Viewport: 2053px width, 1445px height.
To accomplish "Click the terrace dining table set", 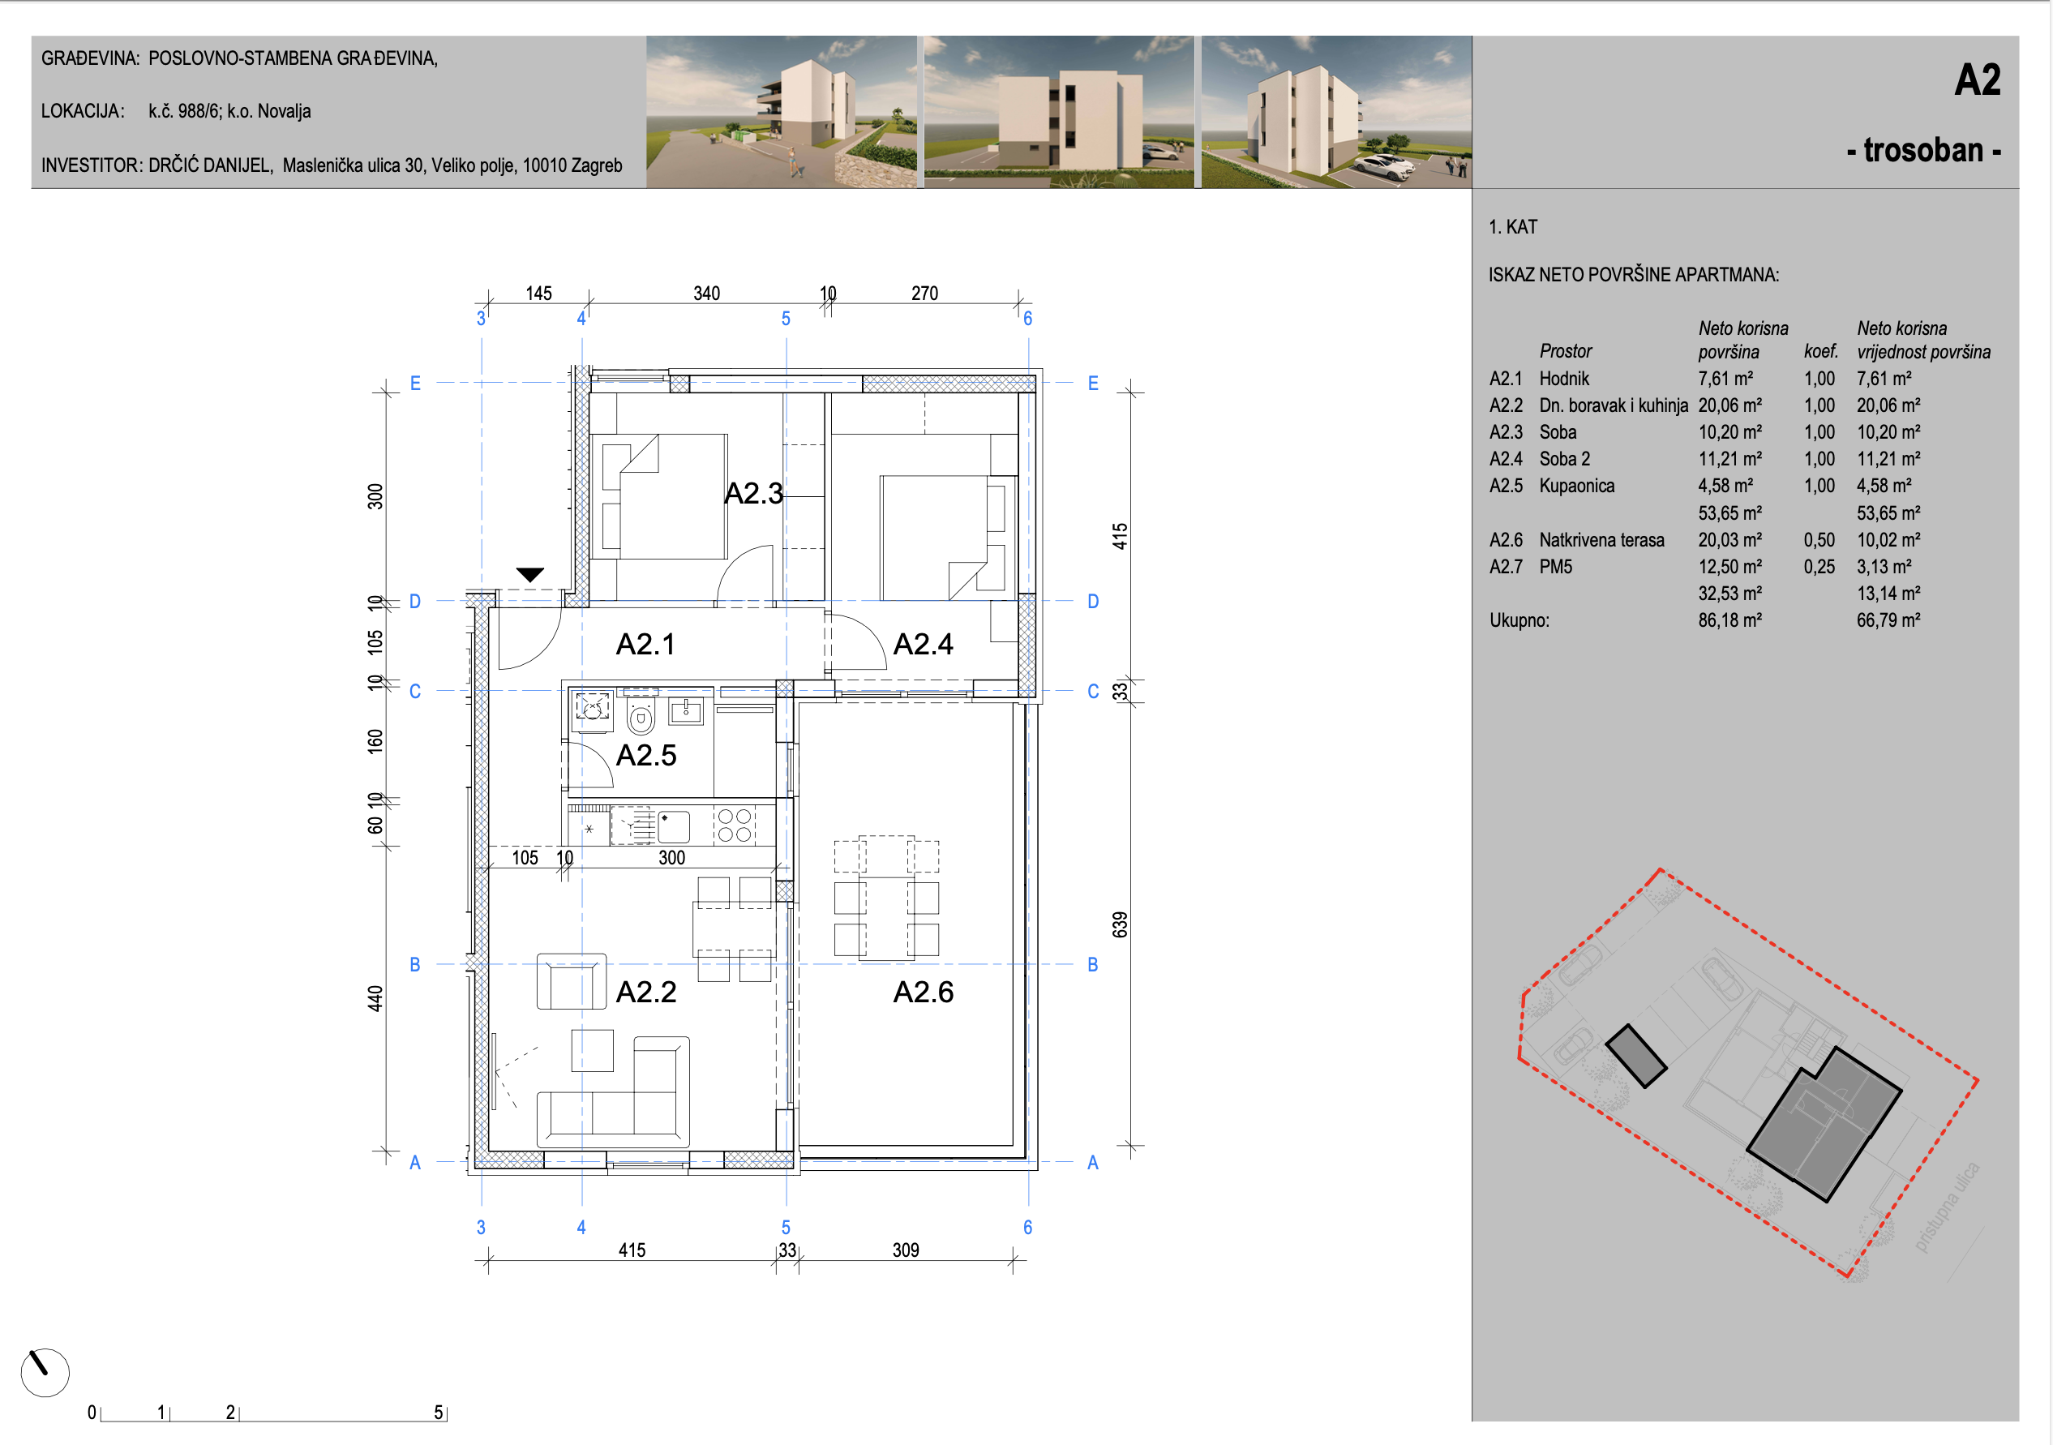I will [886, 898].
